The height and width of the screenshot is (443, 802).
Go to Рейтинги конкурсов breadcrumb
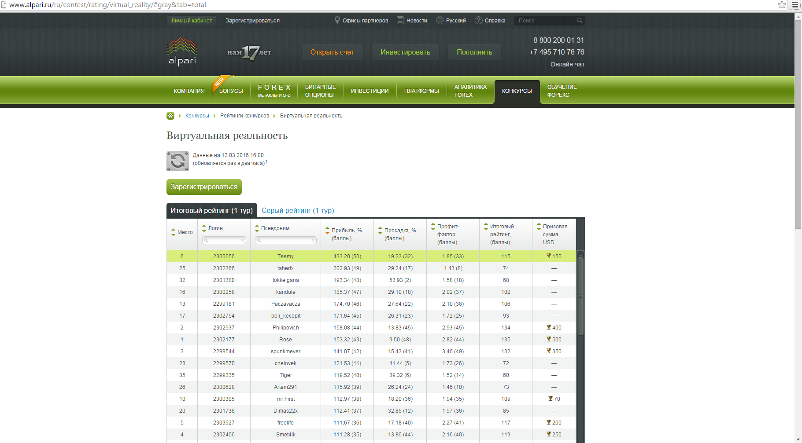pos(244,116)
